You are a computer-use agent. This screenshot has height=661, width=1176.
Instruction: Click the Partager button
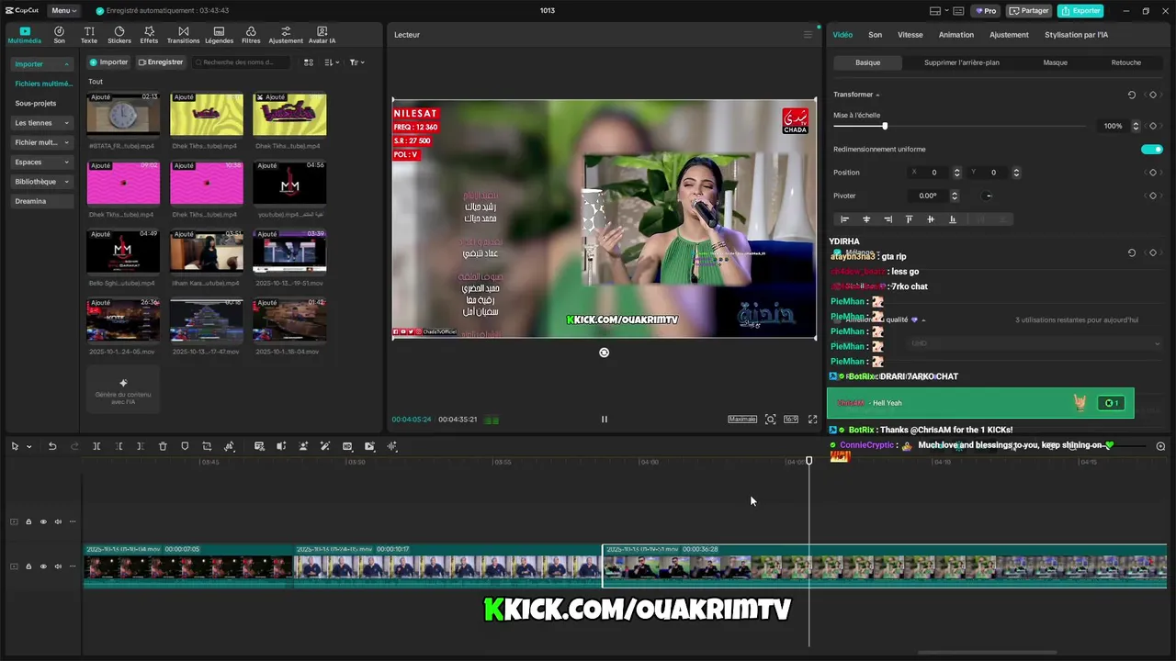coord(1029,11)
